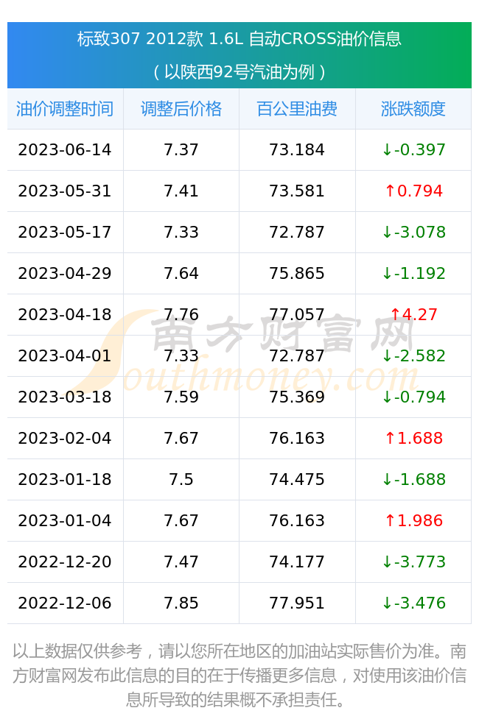Click the fuel cost 73.581
The width and height of the screenshot is (479, 719).
[297, 191]
